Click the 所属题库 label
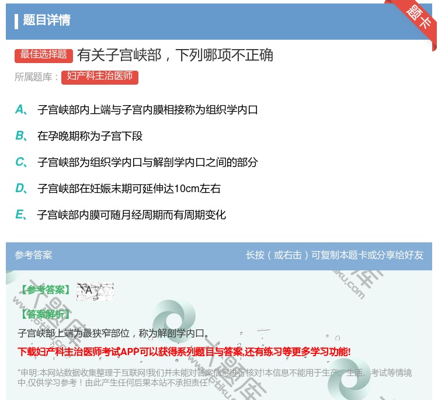 click(x=36, y=77)
